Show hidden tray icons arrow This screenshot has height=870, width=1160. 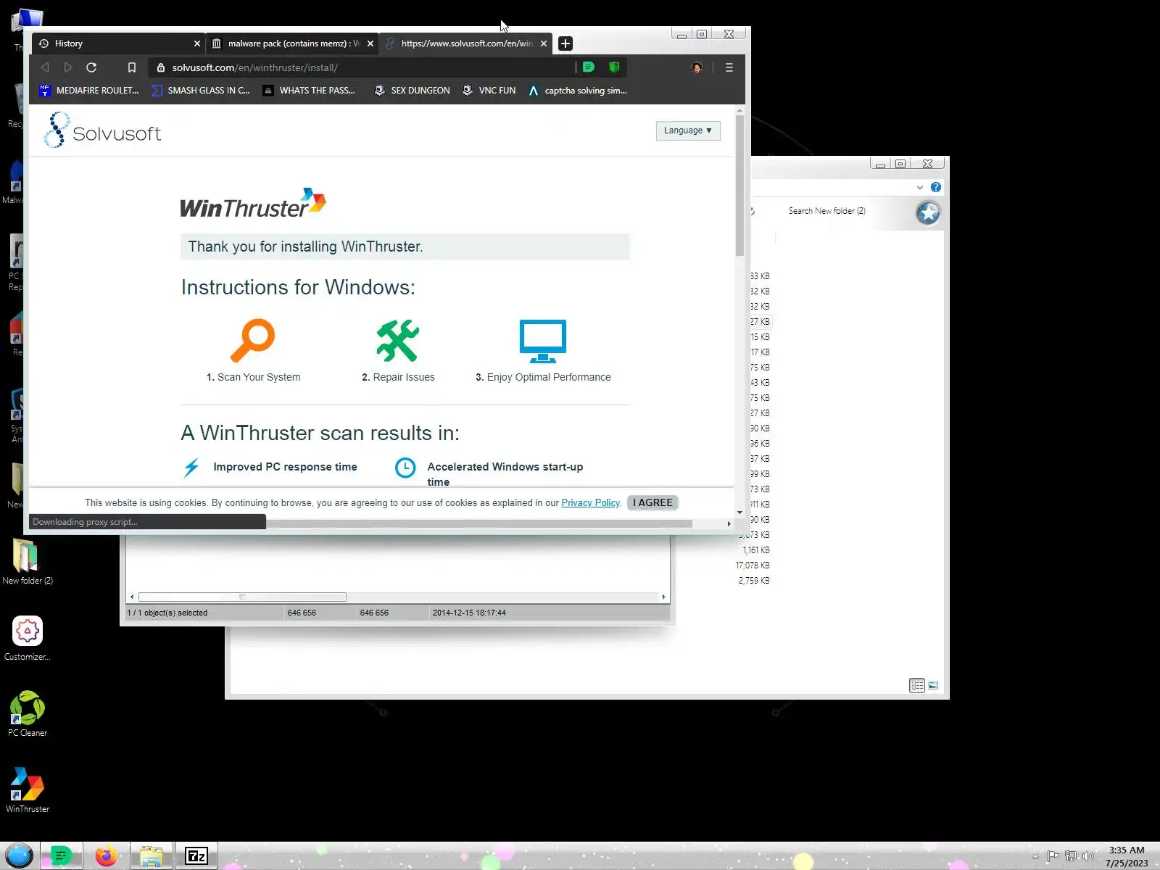pos(1035,856)
